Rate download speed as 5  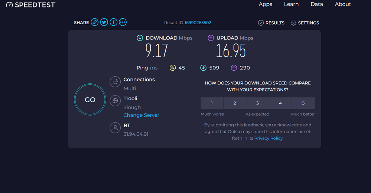pos(303,103)
